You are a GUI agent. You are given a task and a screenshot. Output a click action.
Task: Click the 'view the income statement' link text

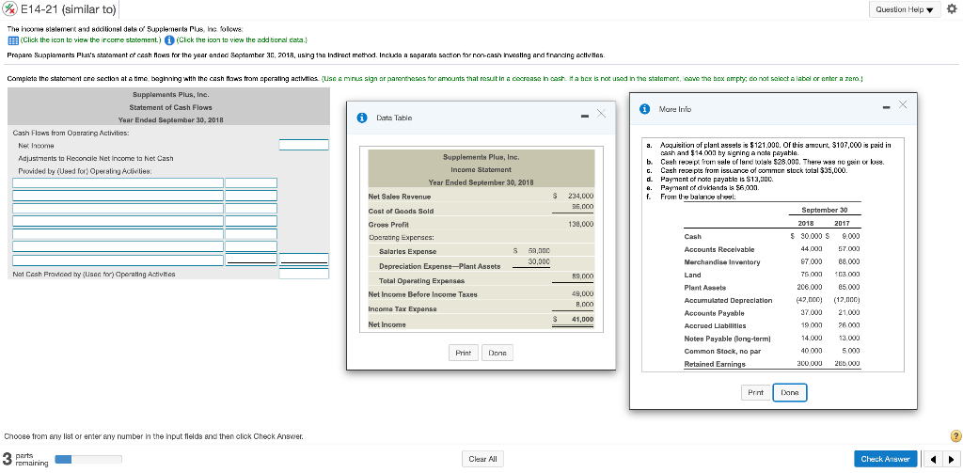pyautogui.click(x=90, y=40)
